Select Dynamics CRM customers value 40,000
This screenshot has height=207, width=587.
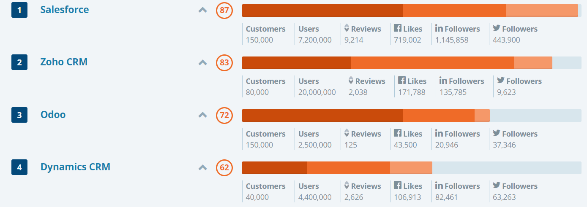pos(257,197)
